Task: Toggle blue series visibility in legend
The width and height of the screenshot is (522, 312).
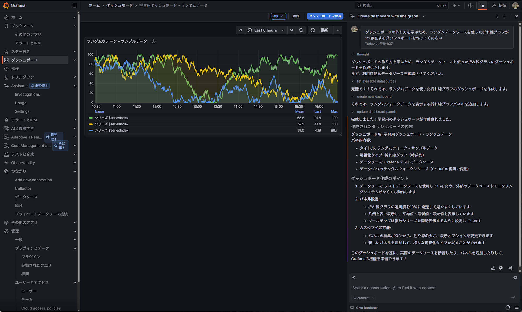Action: 111,130
